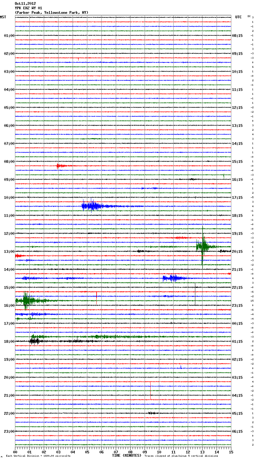Image resolution: width=255 pixels, height=460 pixels.
Task: Click the Parker Peak, Yellowstone Park location title
Action: (x=51, y=13)
